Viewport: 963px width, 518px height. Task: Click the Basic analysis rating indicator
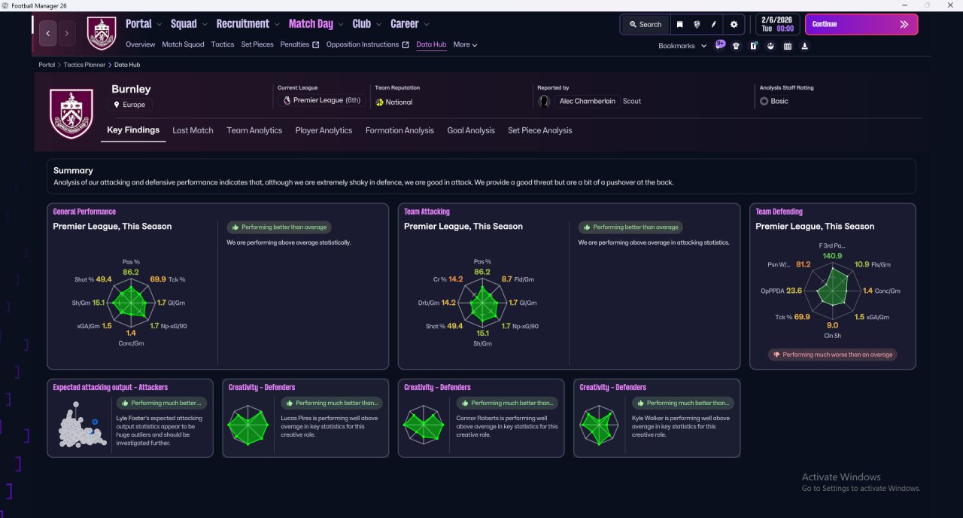pos(774,101)
